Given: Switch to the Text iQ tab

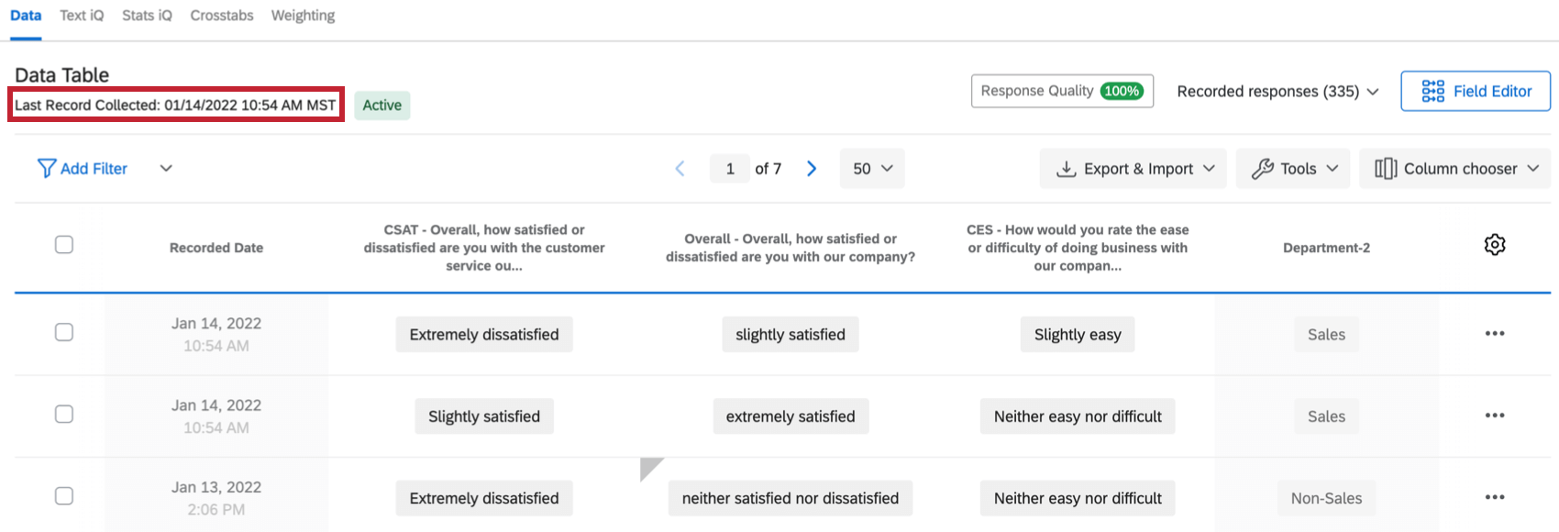Looking at the screenshot, I should (x=81, y=15).
